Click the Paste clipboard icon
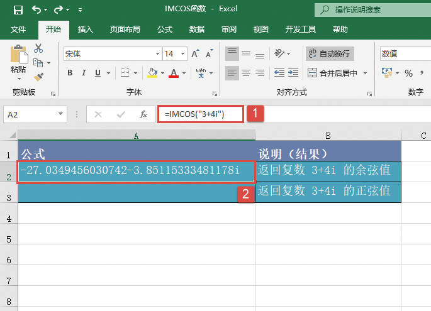The height and width of the screenshot is (311, 431). [x=19, y=57]
